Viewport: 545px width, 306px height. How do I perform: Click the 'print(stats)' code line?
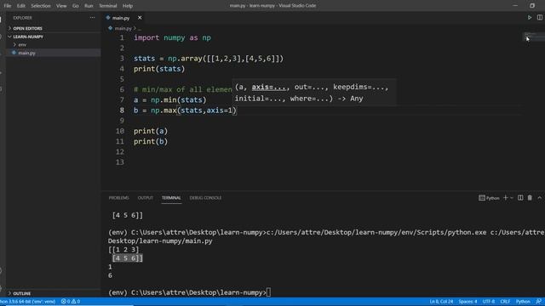click(159, 69)
